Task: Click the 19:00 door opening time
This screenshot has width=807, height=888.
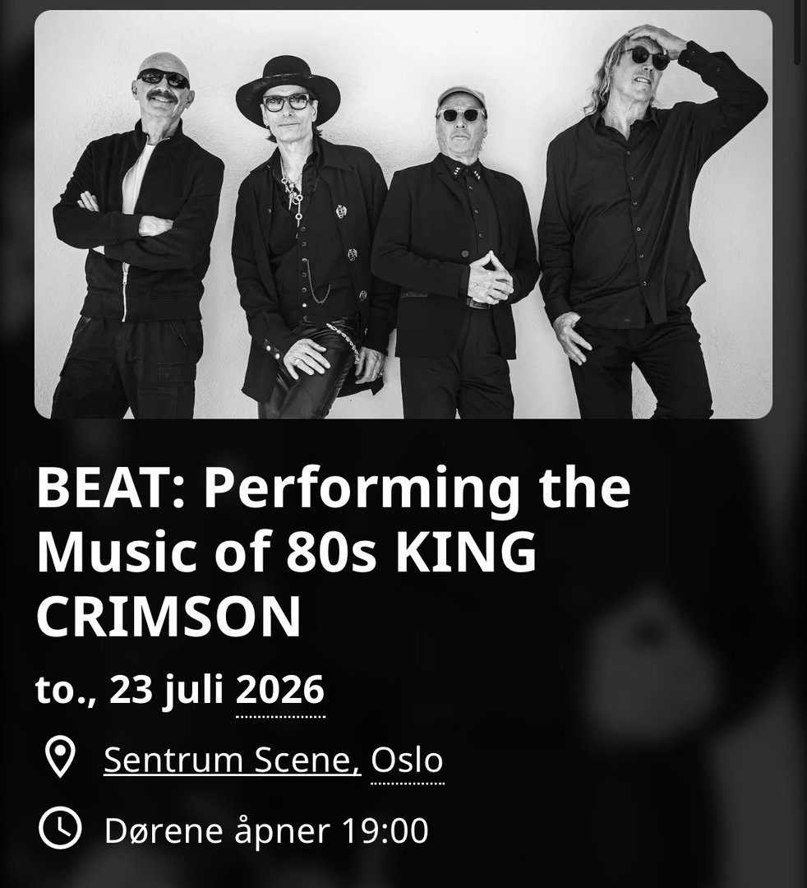Action: pyautogui.click(x=385, y=831)
